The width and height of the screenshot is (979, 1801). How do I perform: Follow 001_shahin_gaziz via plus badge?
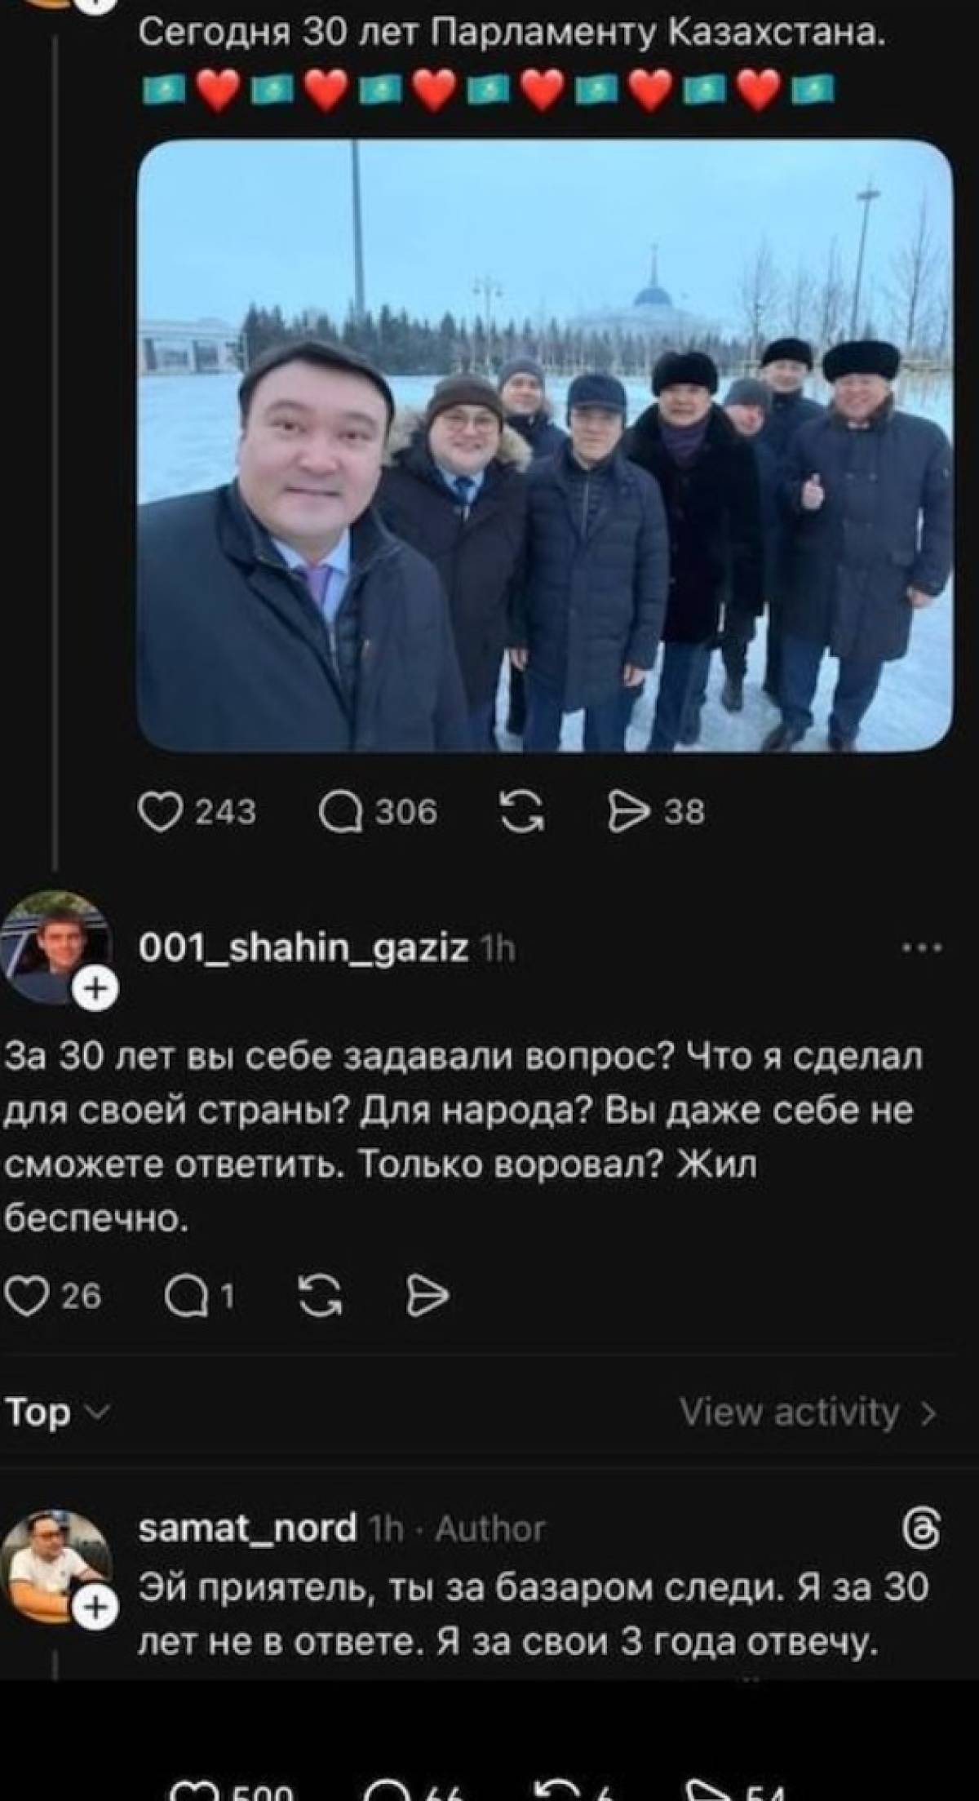point(96,991)
